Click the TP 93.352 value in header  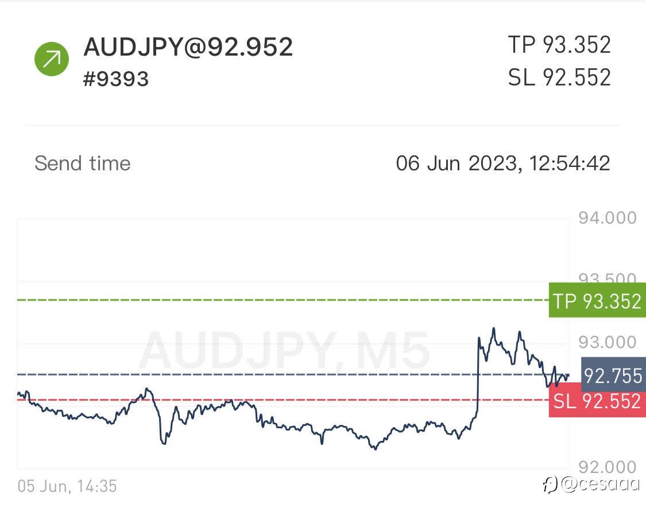point(559,45)
